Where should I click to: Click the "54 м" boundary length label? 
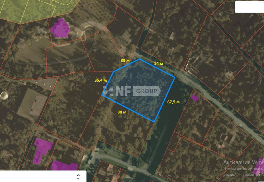click(159, 64)
